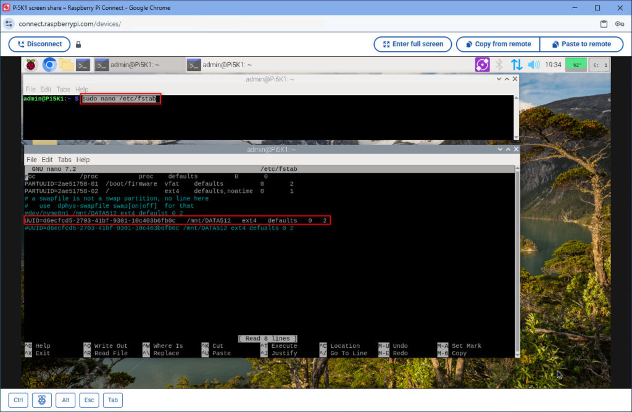Click the volume speaker tray icon
This screenshot has height=412, width=632.
click(534, 65)
